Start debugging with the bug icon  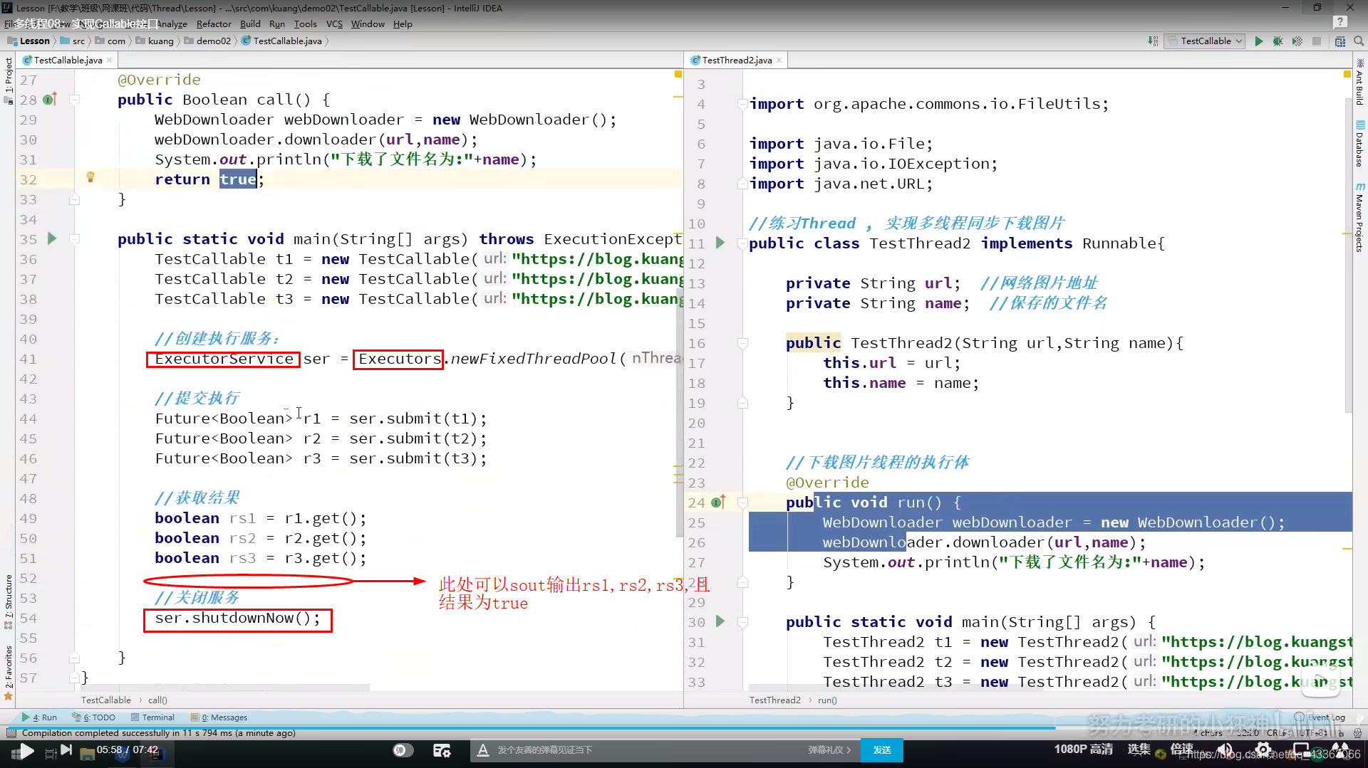click(x=1278, y=41)
